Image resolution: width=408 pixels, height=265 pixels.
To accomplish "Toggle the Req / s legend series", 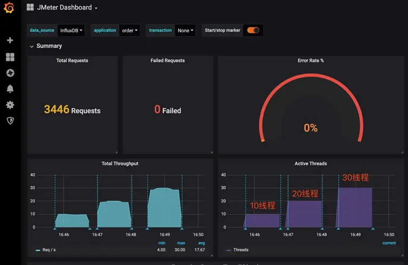I will coord(49,249).
